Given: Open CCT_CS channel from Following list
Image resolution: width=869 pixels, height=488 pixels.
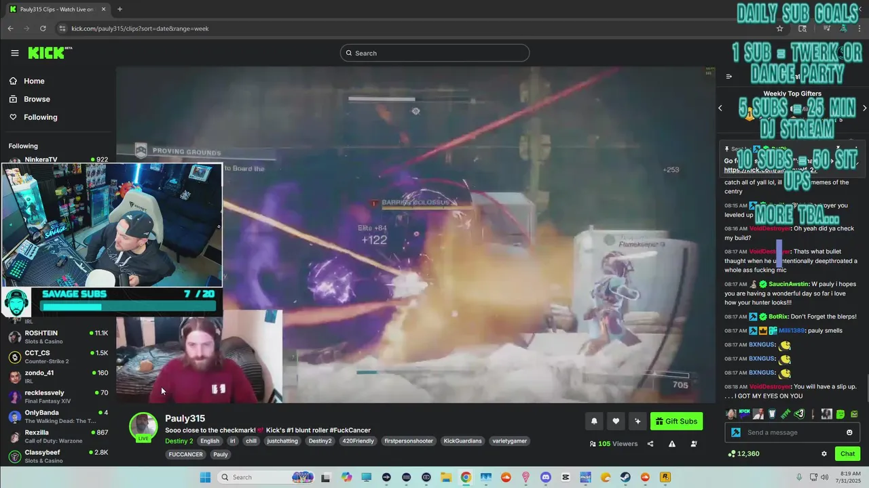Looking at the screenshot, I should click(x=58, y=357).
